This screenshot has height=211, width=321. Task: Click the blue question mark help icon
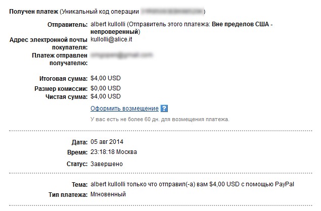click(x=164, y=109)
